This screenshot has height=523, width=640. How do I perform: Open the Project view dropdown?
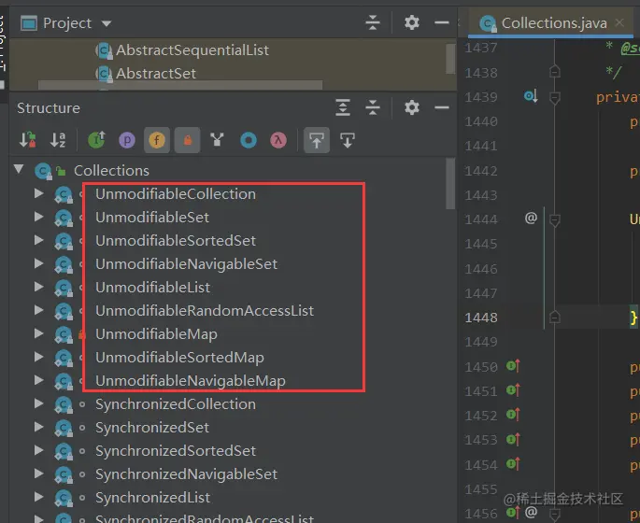[107, 23]
